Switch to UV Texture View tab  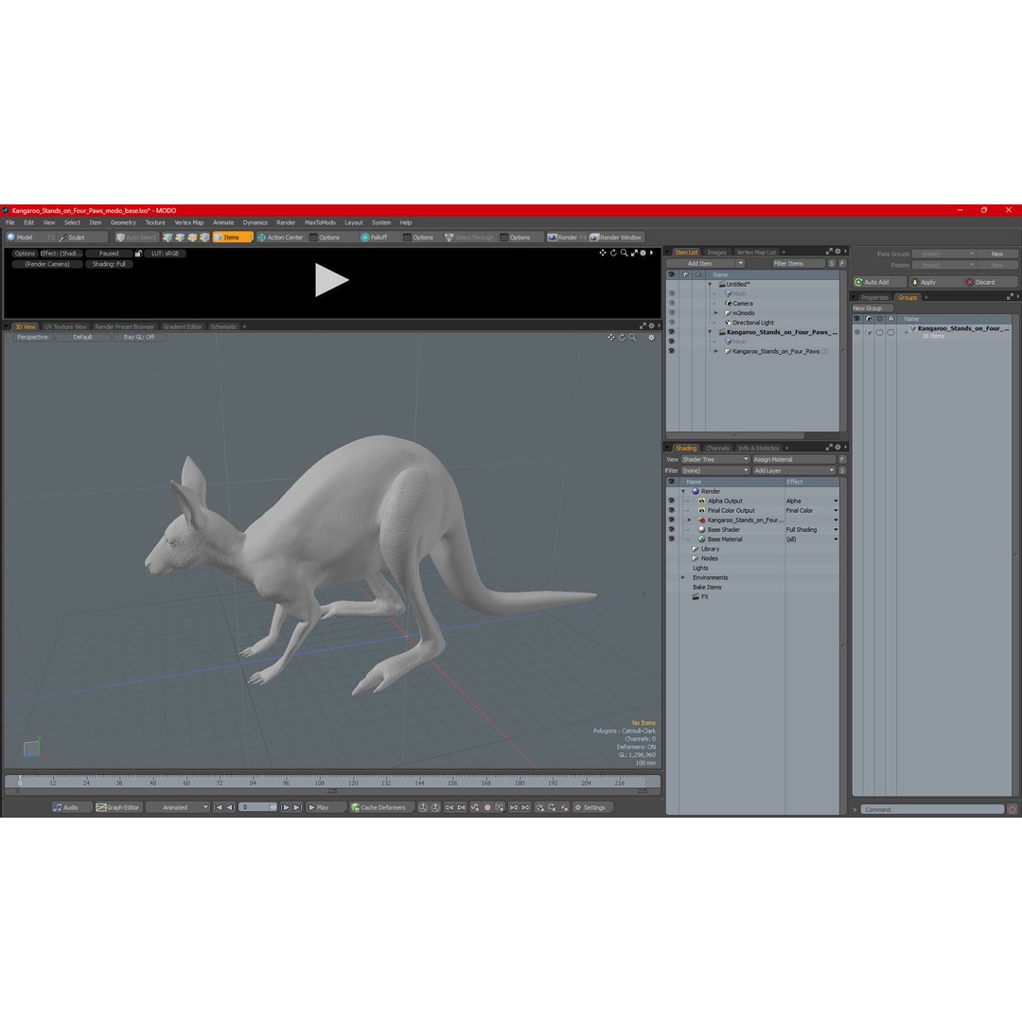pos(65,326)
